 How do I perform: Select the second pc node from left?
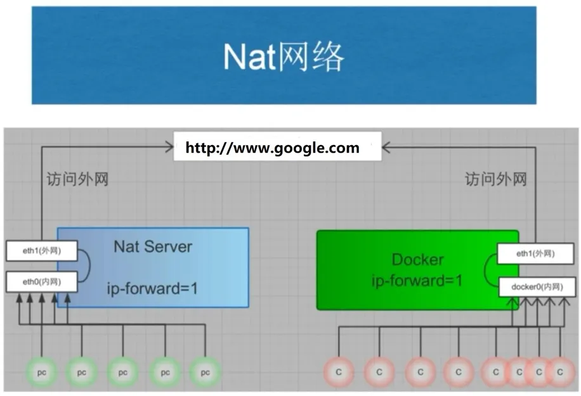coord(82,373)
